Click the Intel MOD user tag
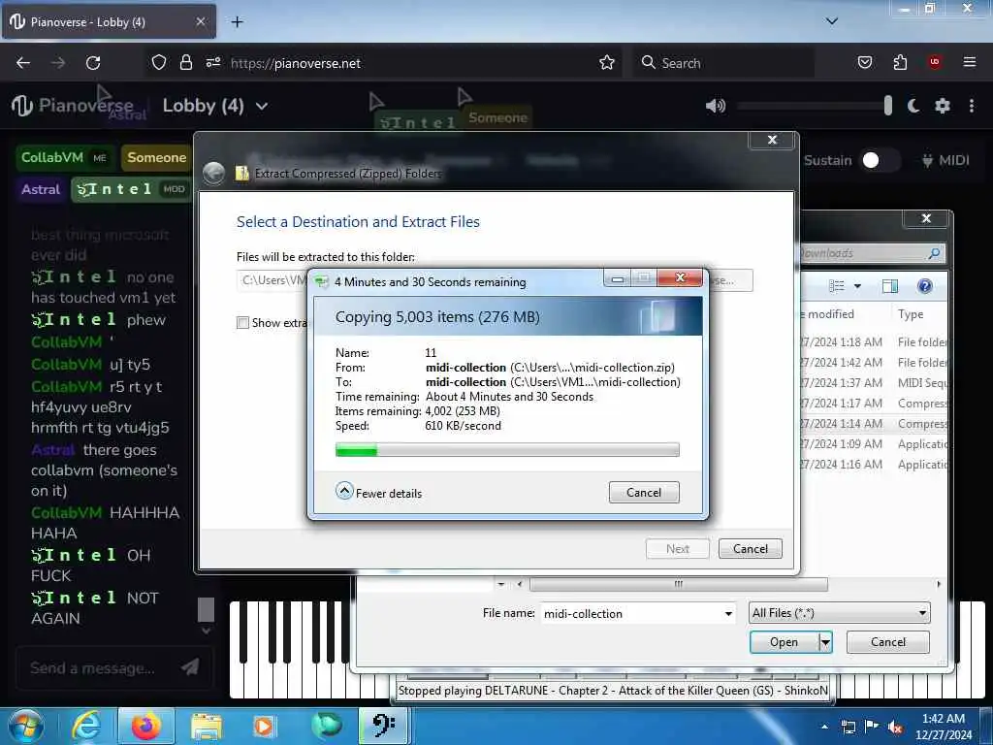993x745 pixels. point(132,189)
